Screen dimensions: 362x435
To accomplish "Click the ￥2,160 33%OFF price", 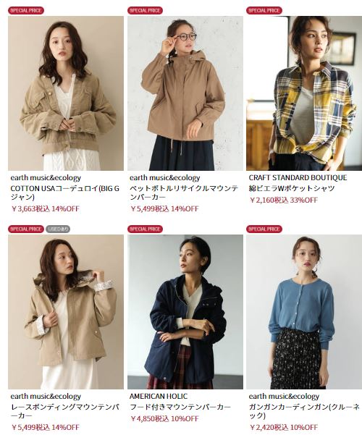I will [x=283, y=200].
